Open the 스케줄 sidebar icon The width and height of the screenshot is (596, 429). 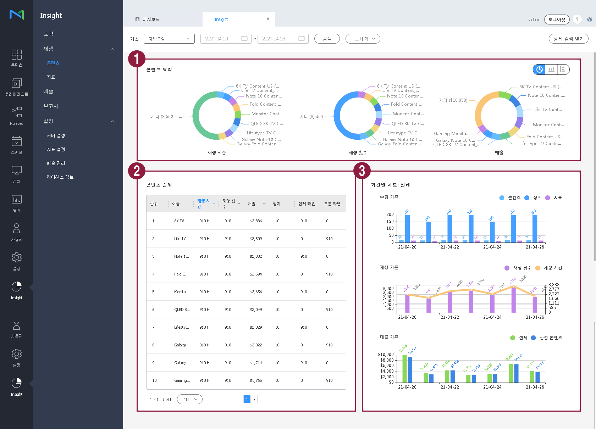point(16,145)
